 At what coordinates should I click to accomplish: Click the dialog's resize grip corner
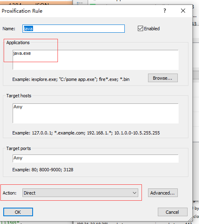pos(190,219)
